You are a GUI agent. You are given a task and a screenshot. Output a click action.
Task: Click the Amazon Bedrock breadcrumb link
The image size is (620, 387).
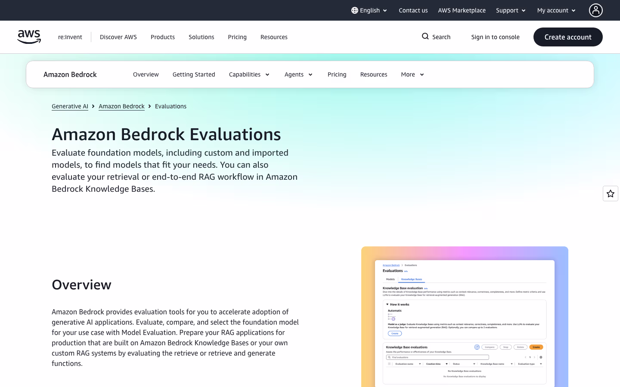(121, 106)
